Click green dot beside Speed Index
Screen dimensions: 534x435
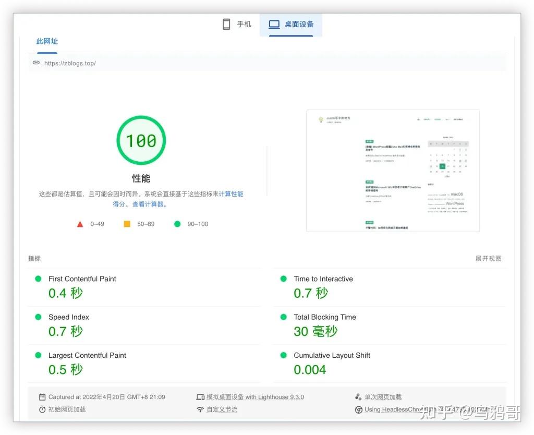pyautogui.click(x=38, y=317)
